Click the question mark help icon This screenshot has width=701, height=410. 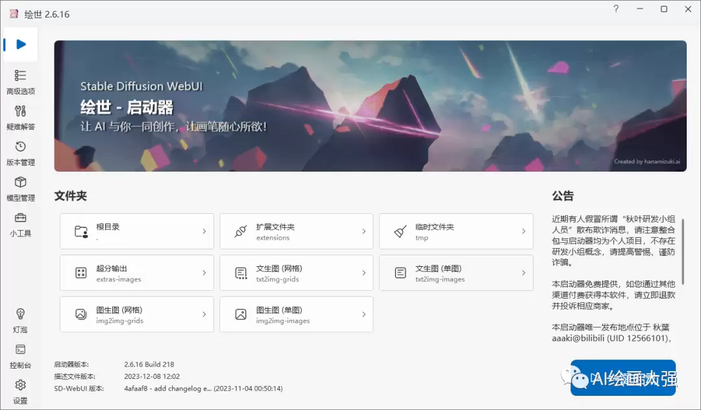pos(616,9)
